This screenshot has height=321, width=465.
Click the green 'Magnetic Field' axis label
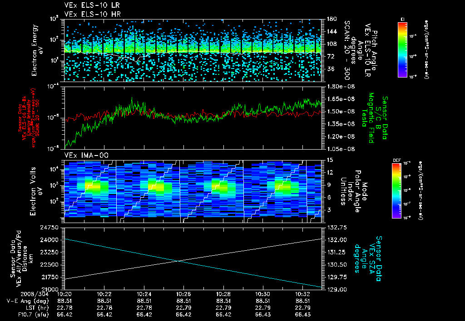pos(371,118)
